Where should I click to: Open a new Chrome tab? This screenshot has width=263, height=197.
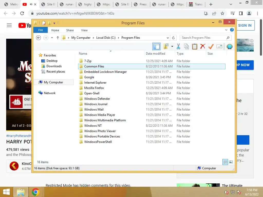click(211, 4)
